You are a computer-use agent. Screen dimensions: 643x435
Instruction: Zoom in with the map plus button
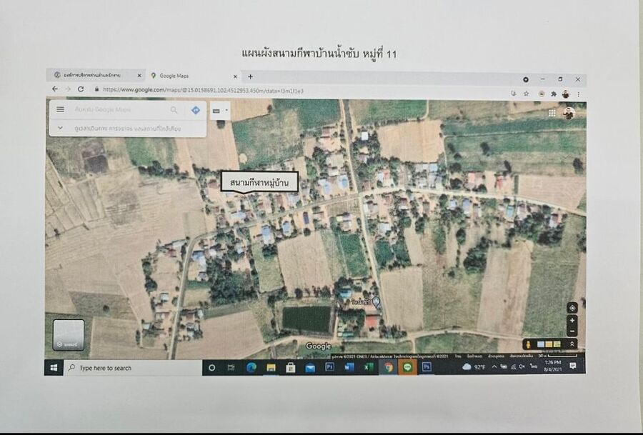(x=572, y=321)
